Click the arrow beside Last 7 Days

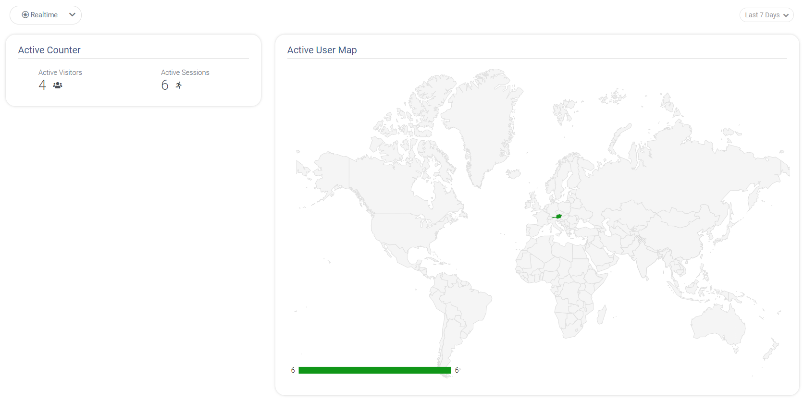click(786, 15)
